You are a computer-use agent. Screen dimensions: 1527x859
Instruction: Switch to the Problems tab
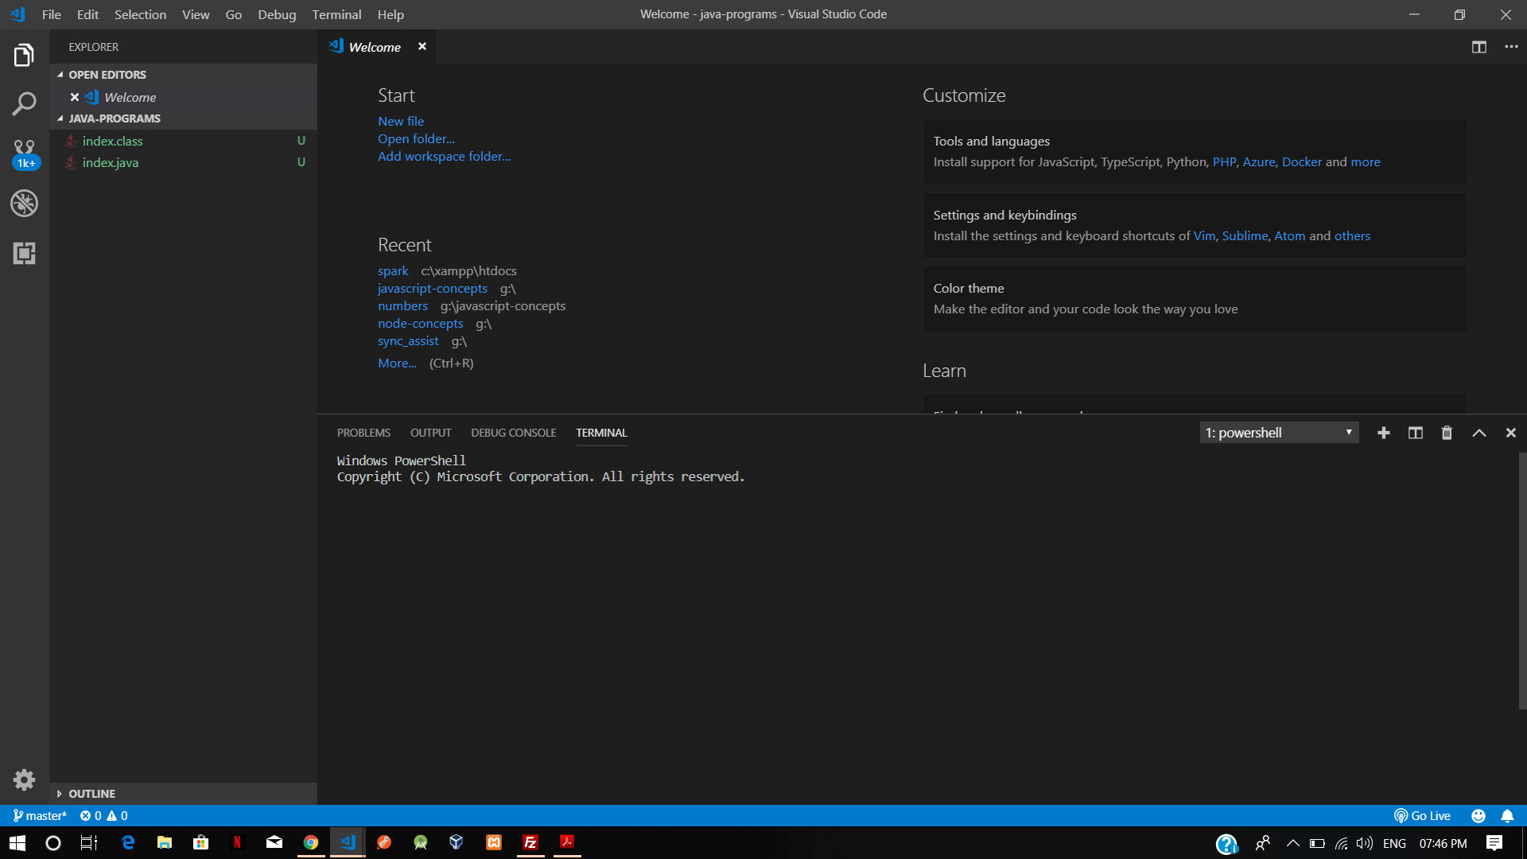point(363,433)
